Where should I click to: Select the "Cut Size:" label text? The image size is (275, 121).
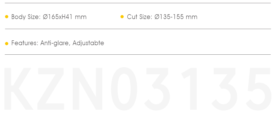[x=140, y=17]
